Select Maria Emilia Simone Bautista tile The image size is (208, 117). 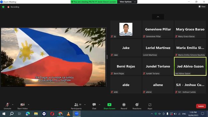(190, 48)
